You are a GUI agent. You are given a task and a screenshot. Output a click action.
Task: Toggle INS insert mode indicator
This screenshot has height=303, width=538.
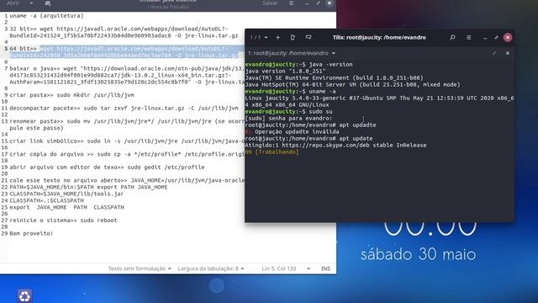(x=325, y=268)
